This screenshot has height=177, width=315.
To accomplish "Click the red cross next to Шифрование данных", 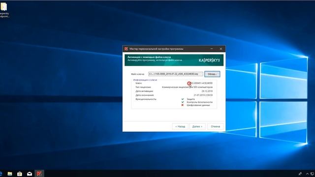I will point(183,105).
